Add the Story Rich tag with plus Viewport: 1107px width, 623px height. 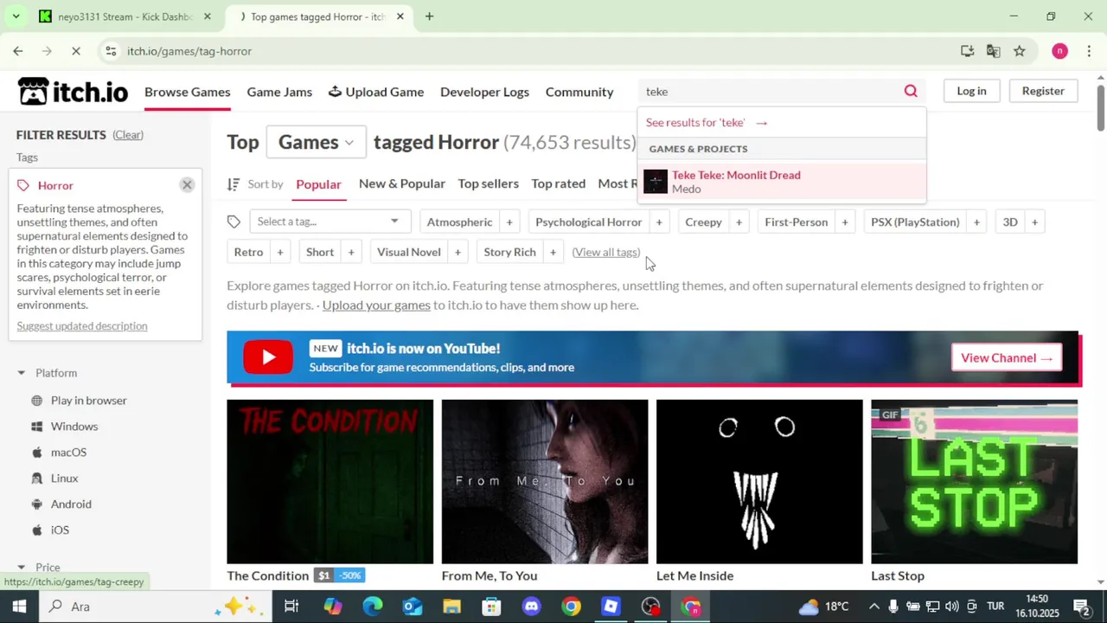553,252
